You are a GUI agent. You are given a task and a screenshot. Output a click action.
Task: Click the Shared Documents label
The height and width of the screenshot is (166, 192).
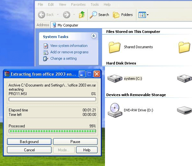[138, 47]
